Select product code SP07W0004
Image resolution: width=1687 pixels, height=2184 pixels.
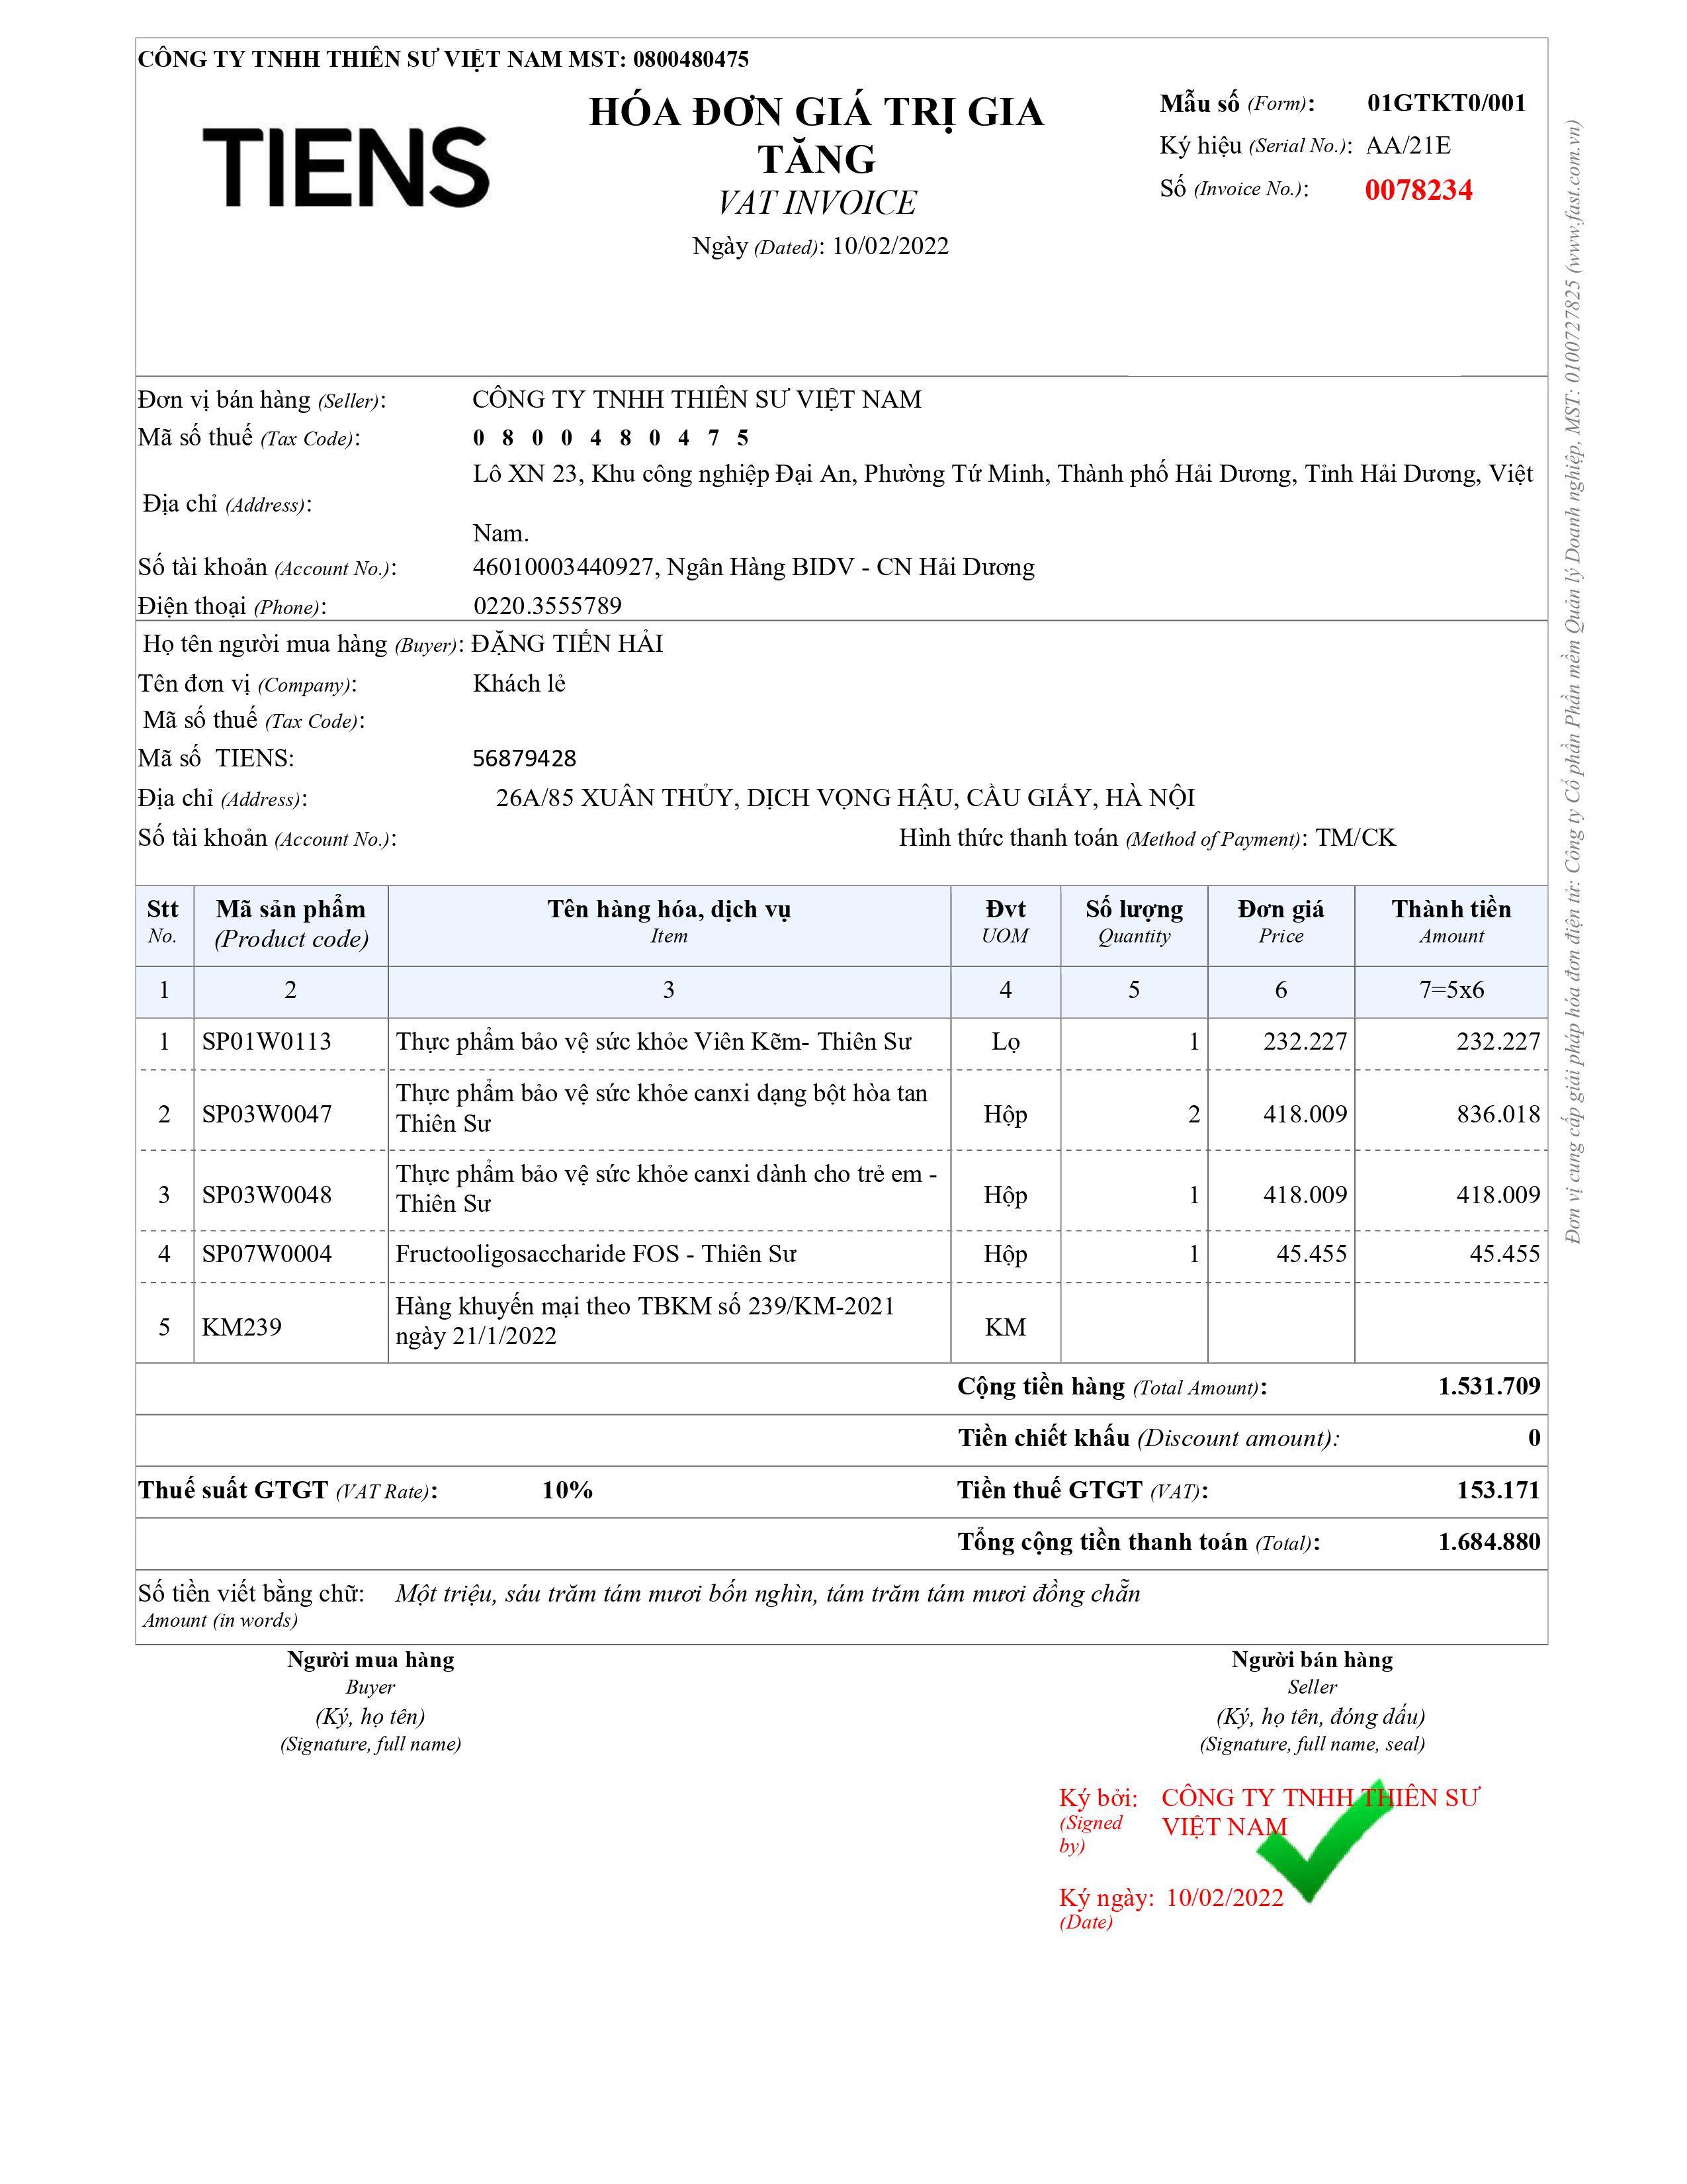(267, 1254)
